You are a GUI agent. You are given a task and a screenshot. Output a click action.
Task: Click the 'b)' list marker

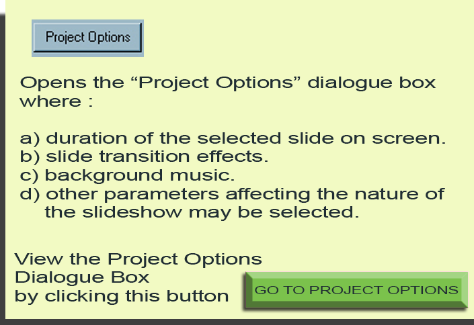click(x=30, y=156)
